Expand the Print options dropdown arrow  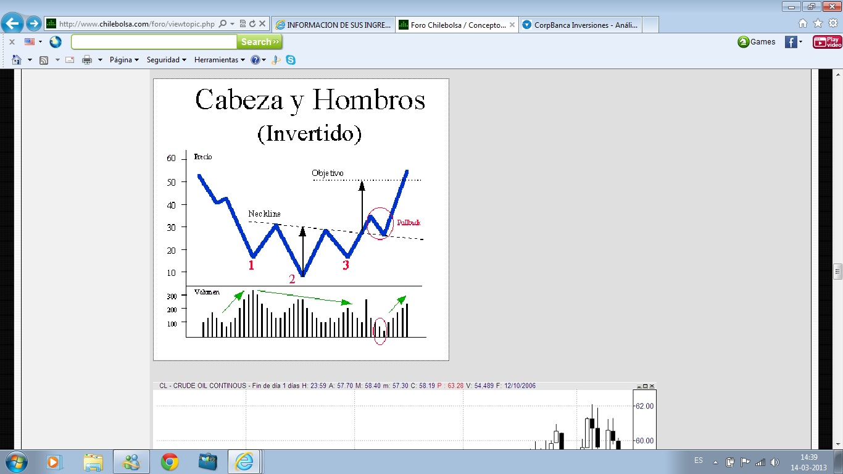pyautogui.click(x=100, y=60)
